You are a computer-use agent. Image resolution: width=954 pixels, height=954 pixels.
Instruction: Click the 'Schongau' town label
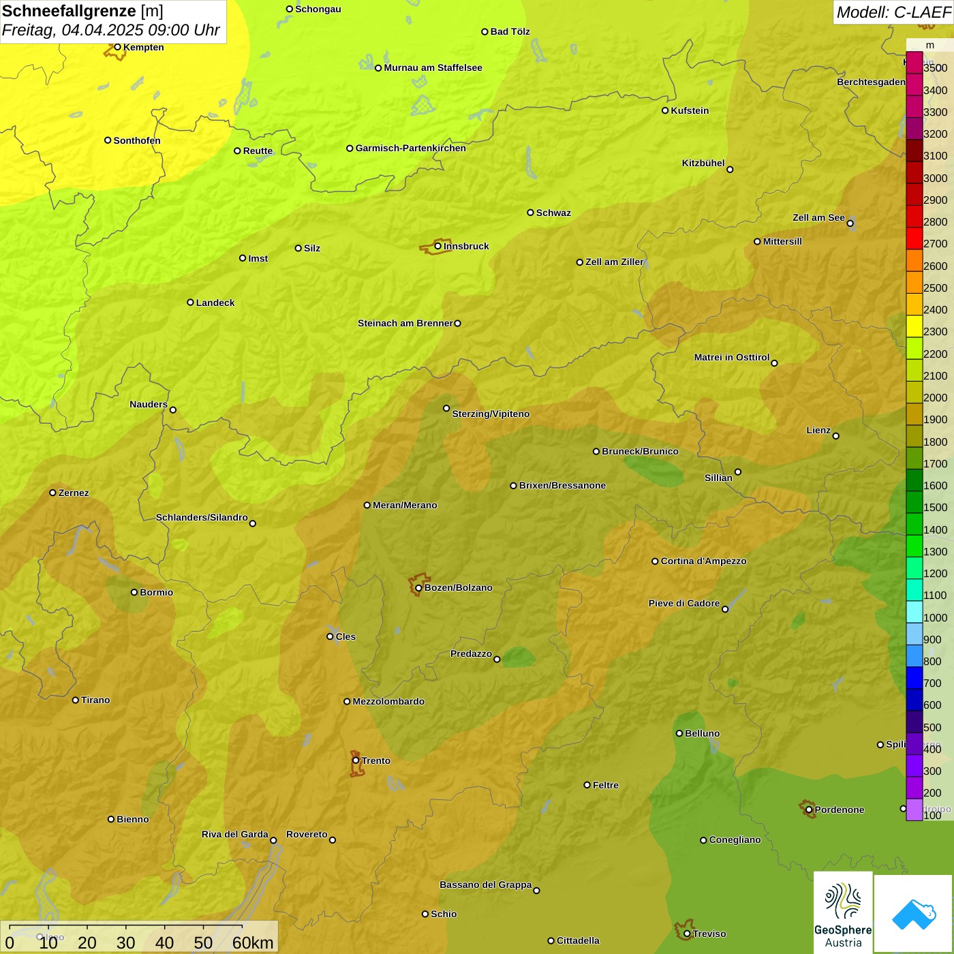pyautogui.click(x=318, y=9)
